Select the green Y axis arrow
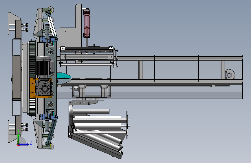This screenshot has height=163, width=251. coord(19,139)
